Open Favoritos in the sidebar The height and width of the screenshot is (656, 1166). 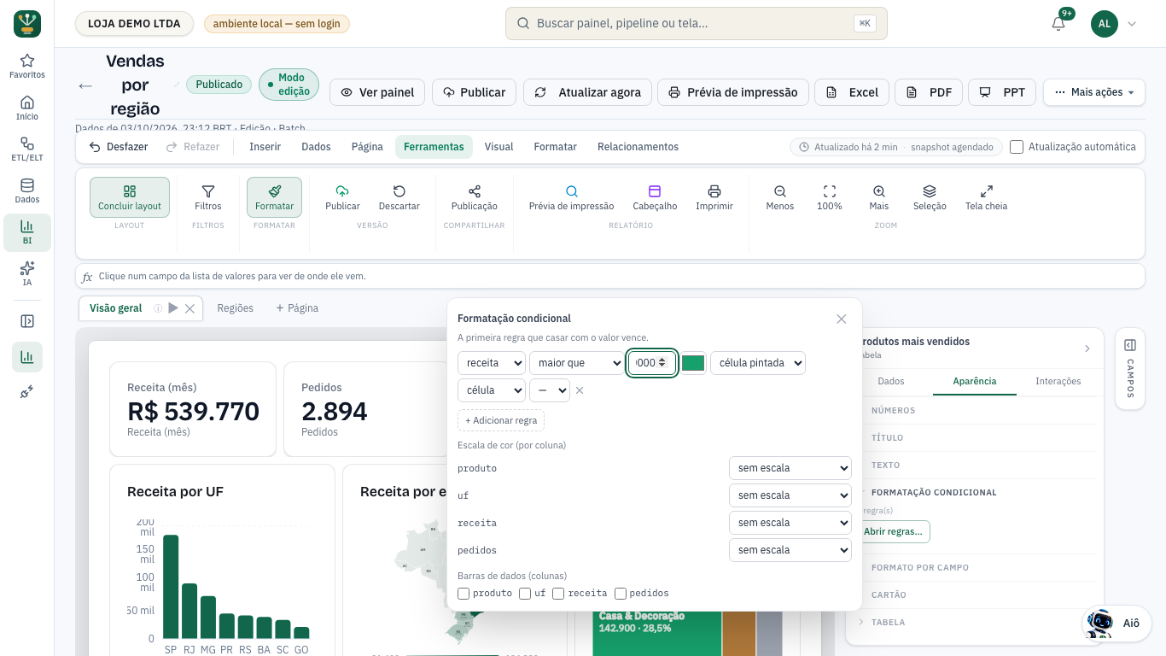[27, 67]
